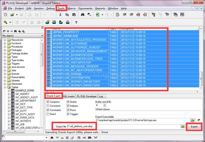Select the JBPM4_PROPERTY table row

coord(122,32)
